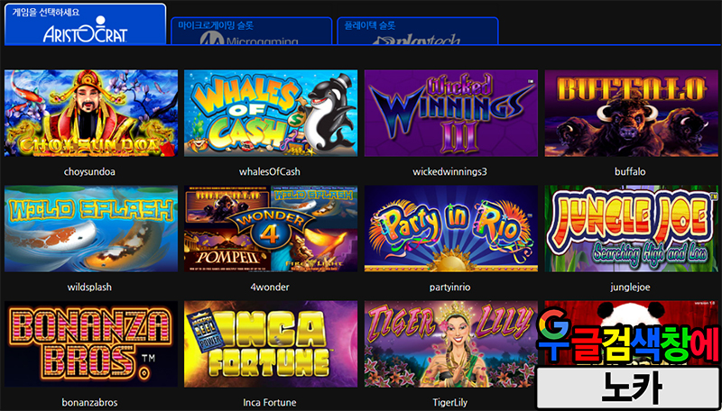Choose the Wild Splash game image

[x=91, y=229]
